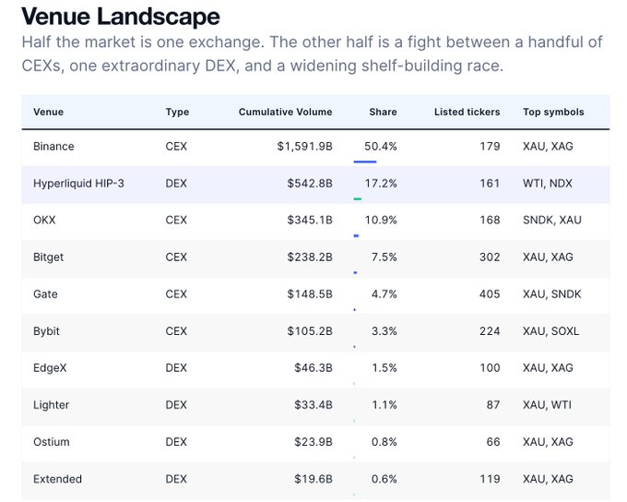Screen dimensions: 627x502
Task: Select the OKX venue name
Action: (44, 221)
